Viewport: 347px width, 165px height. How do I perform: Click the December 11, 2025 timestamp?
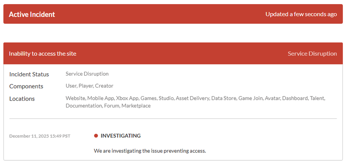40,136
